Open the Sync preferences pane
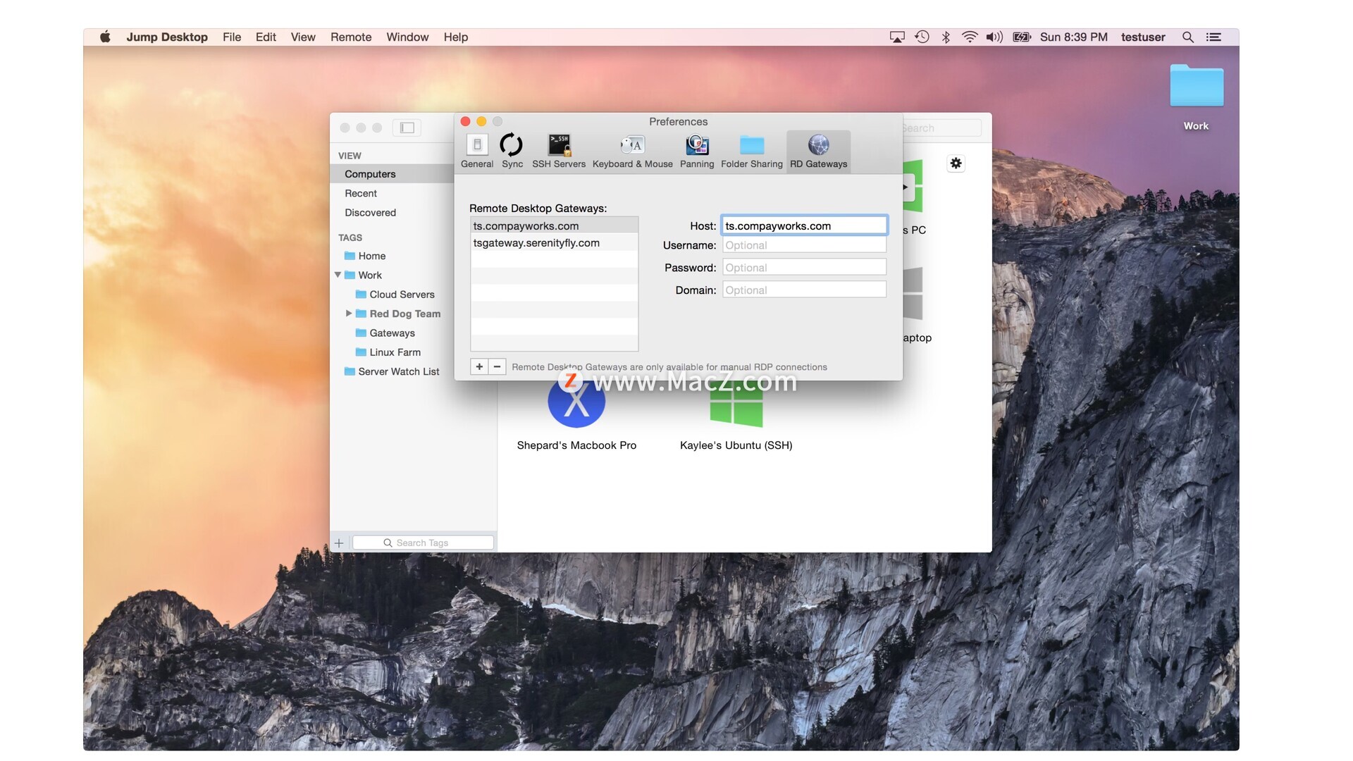Viewport: 1353px width, 761px height. (x=512, y=151)
